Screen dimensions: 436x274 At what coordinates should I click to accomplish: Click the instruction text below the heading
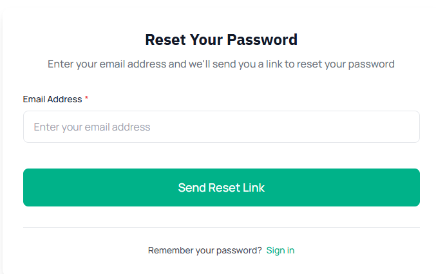coord(221,64)
